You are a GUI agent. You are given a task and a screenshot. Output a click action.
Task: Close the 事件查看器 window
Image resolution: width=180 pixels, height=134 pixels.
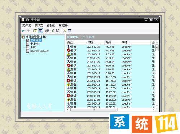[x=156, y=20]
